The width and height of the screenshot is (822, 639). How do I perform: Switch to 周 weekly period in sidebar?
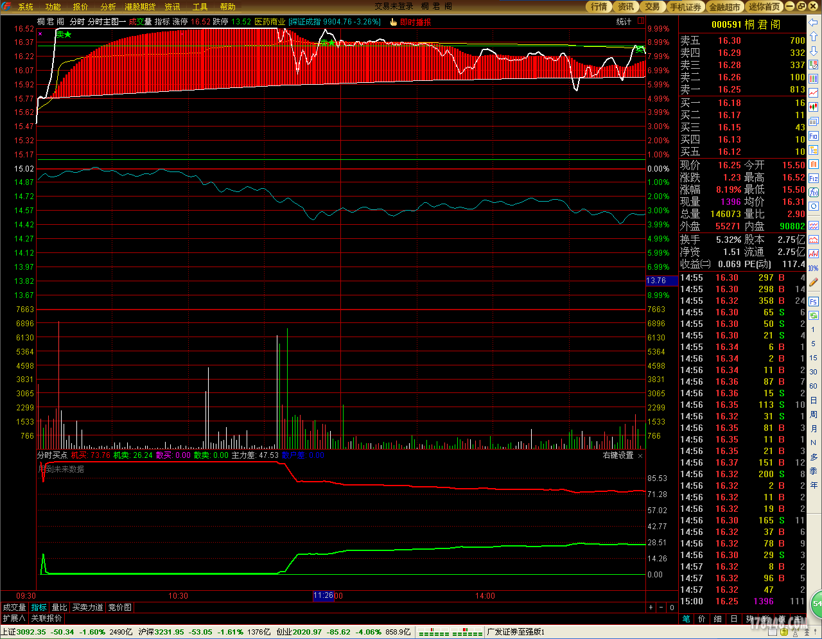[814, 414]
